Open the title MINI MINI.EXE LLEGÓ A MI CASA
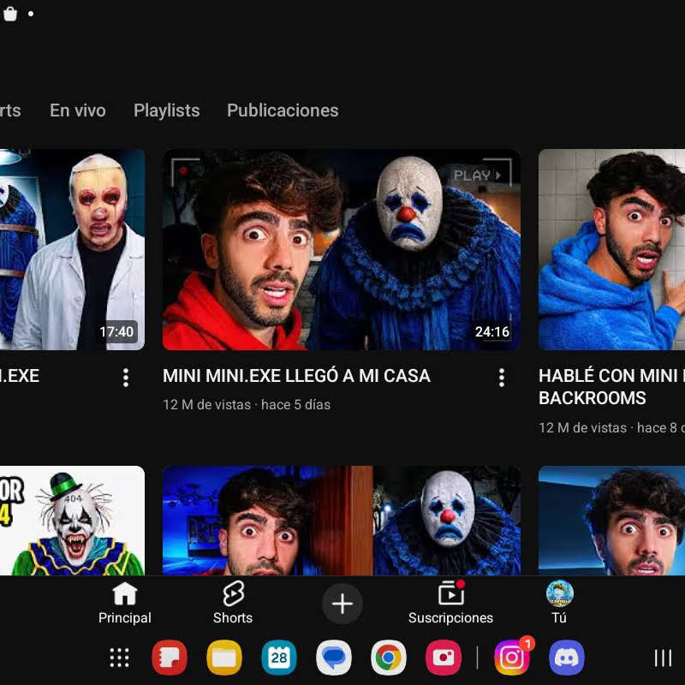685x685 pixels. click(x=296, y=376)
